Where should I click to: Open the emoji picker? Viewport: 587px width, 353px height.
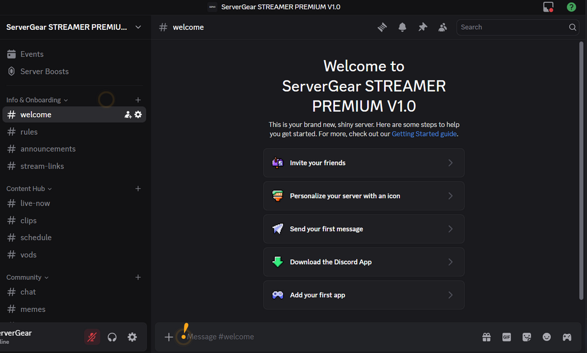click(x=547, y=337)
